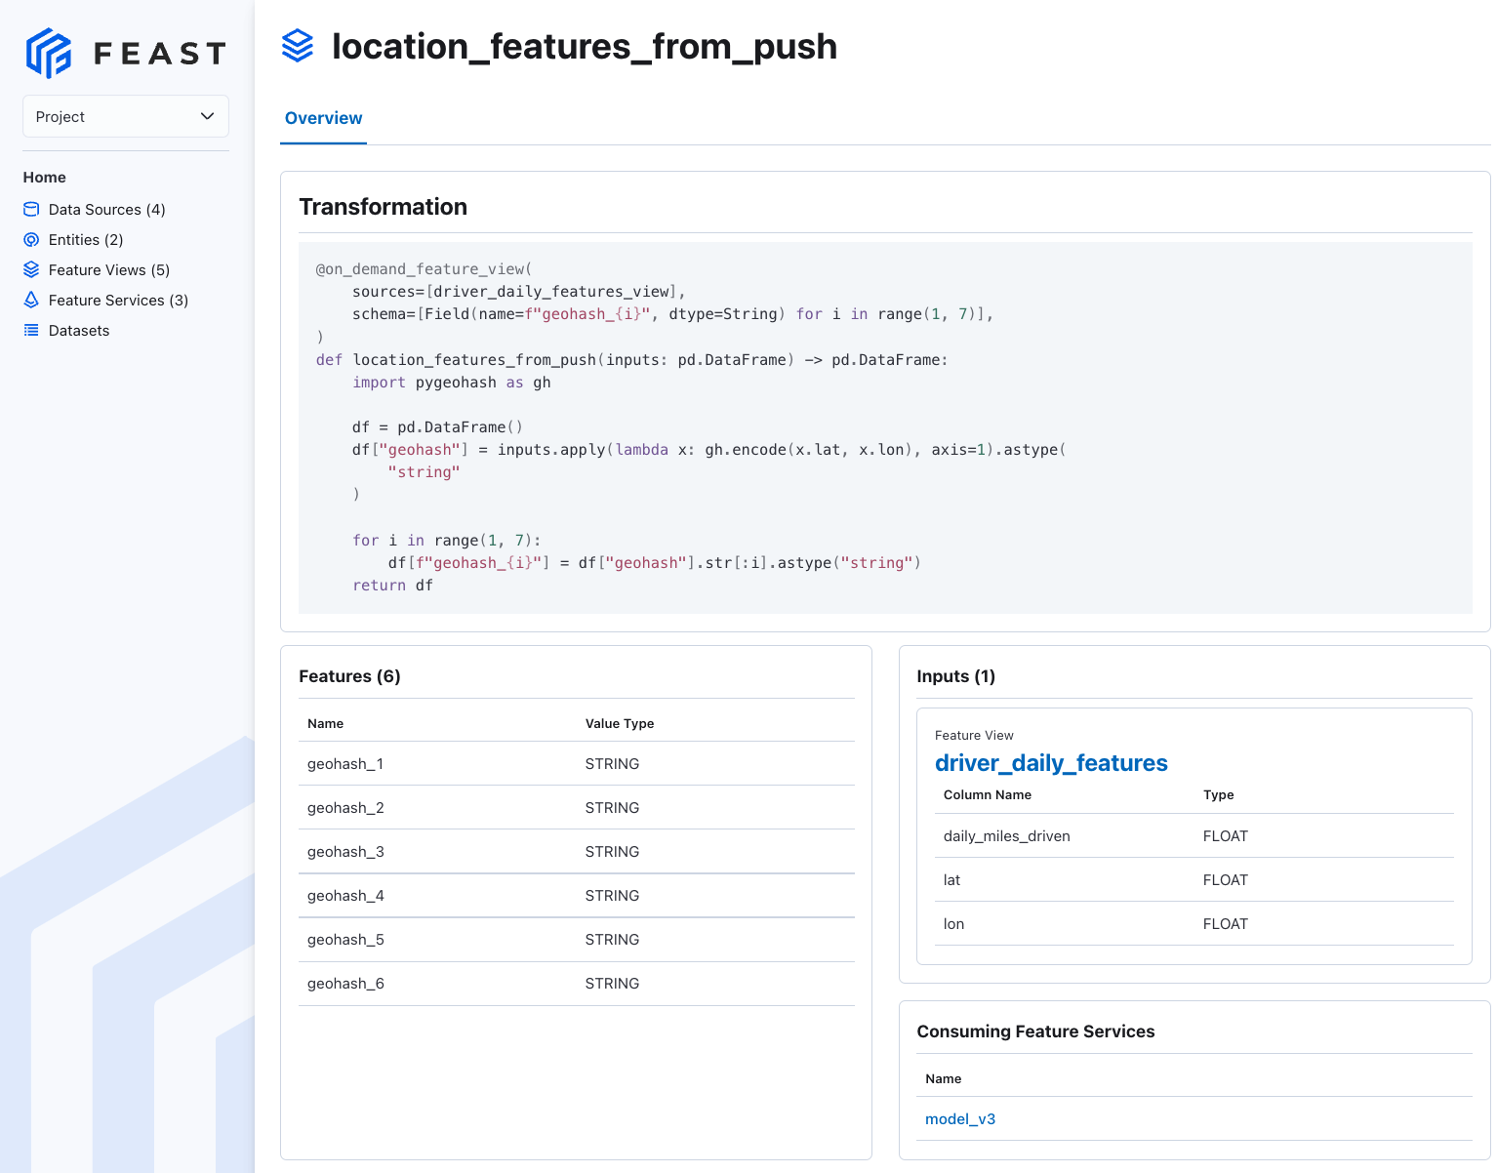Expand the Project dropdown chevron arrow
The image size is (1497, 1173).
click(207, 116)
